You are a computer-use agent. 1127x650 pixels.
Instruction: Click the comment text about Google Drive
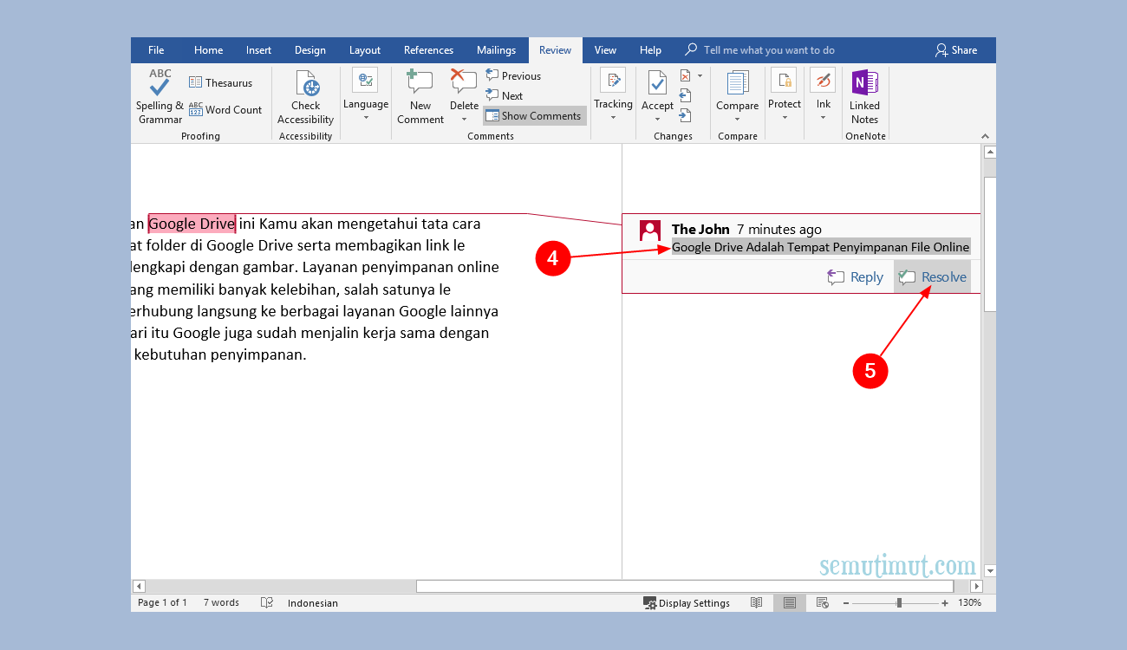coord(821,247)
